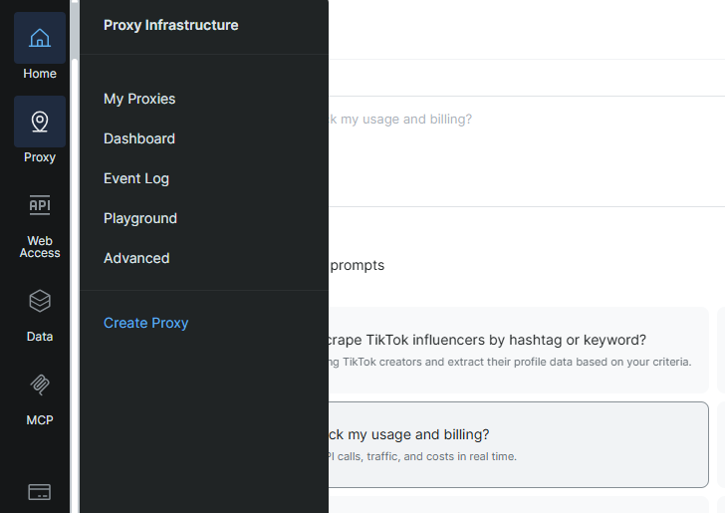Open the Web Access API icon

pyautogui.click(x=40, y=205)
